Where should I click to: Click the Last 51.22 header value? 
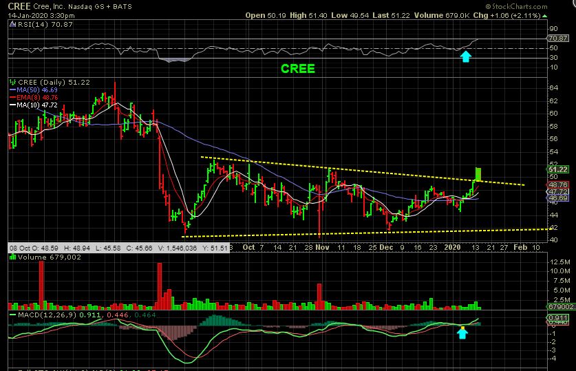pos(391,15)
